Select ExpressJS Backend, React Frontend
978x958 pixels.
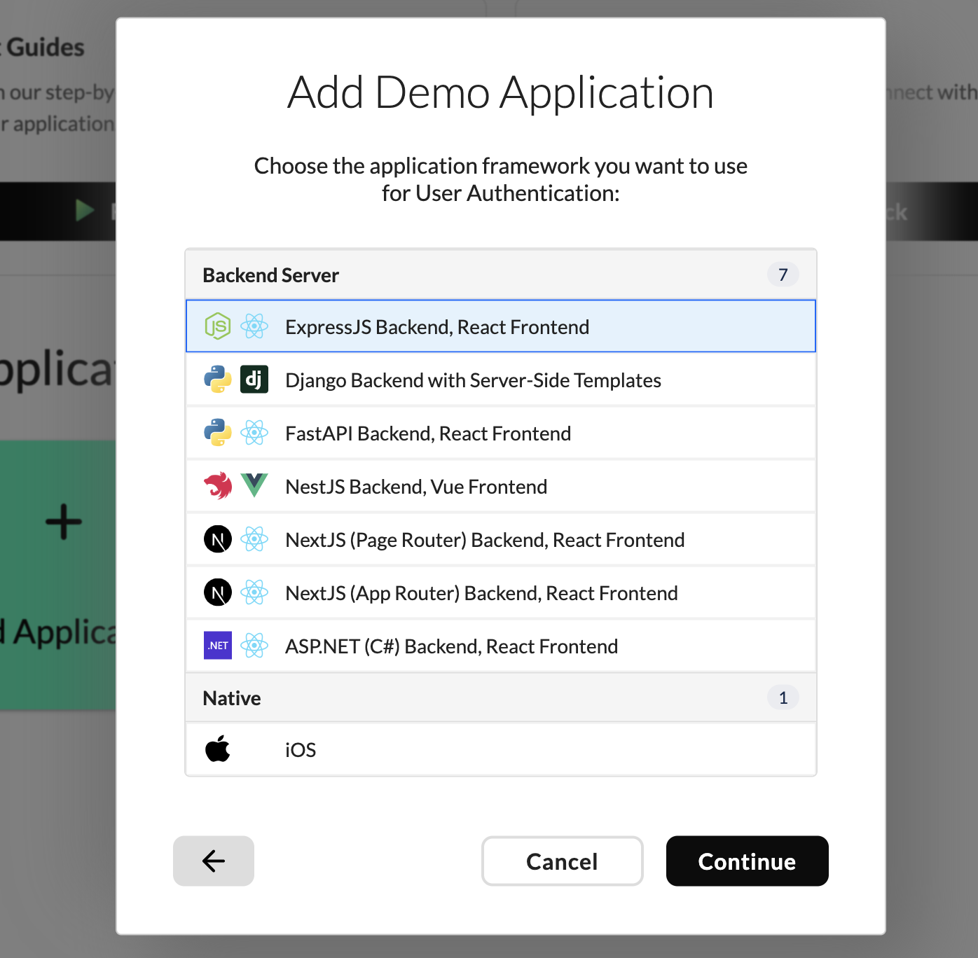(501, 326)
